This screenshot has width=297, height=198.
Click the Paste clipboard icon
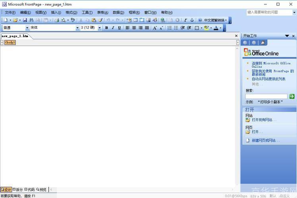(94, 20)
